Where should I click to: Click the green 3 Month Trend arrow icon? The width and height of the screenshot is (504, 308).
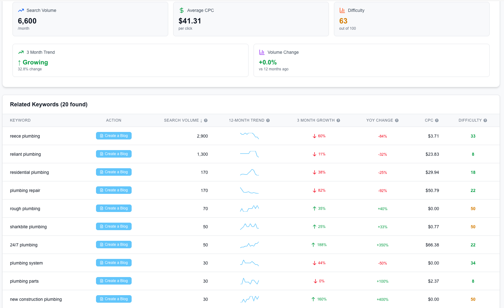click(x=21, y=52)
